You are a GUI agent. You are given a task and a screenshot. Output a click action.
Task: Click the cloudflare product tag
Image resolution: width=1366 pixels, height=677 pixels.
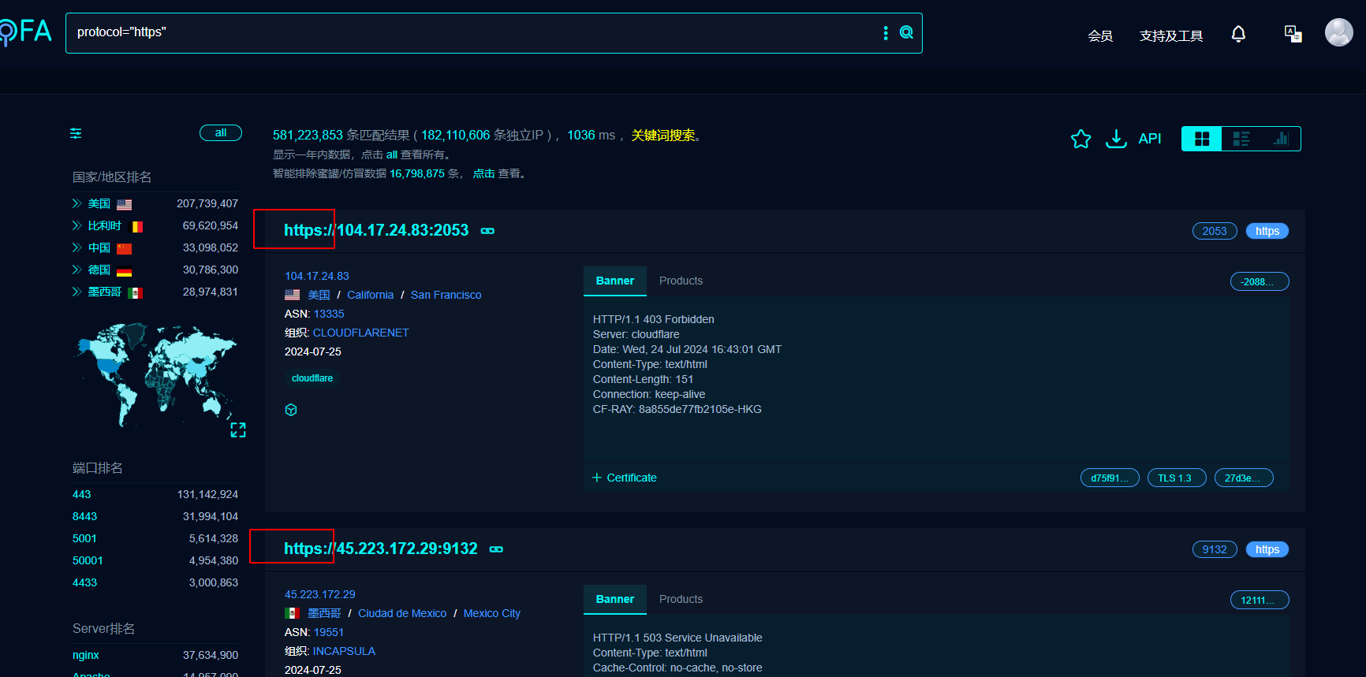point(312,378)
